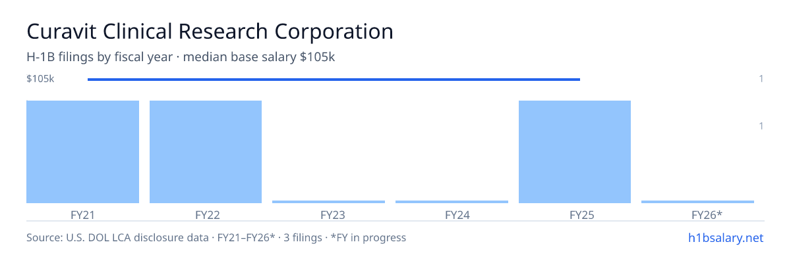Click the blue median salary line

coord(334,80)
